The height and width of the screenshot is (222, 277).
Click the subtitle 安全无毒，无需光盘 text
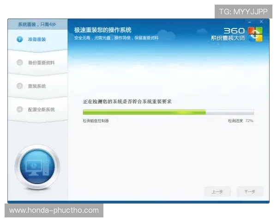[x=116, y=38]
